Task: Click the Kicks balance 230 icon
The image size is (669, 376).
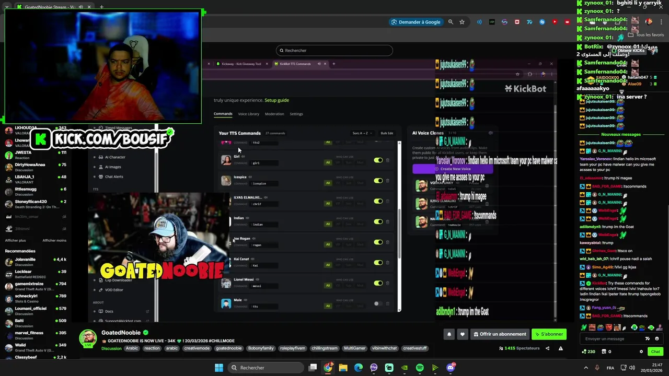Action: pyautogui.click(x=589, y=351)
